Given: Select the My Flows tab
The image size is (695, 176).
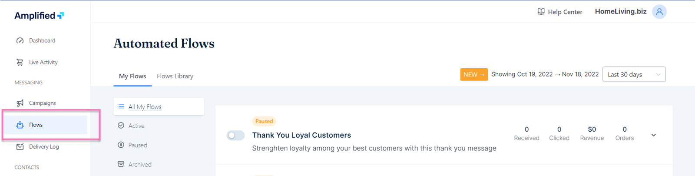Looking at the screenshot, I should (132, 76).
